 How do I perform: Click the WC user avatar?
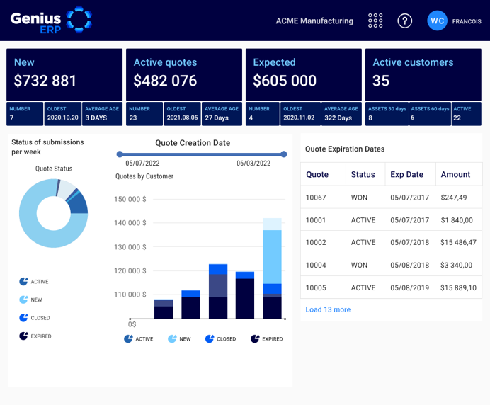[x=437, y=21]
